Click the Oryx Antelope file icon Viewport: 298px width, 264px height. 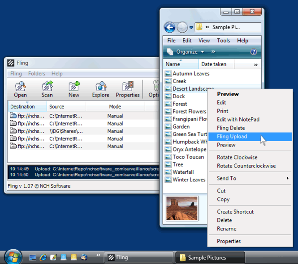168,149
